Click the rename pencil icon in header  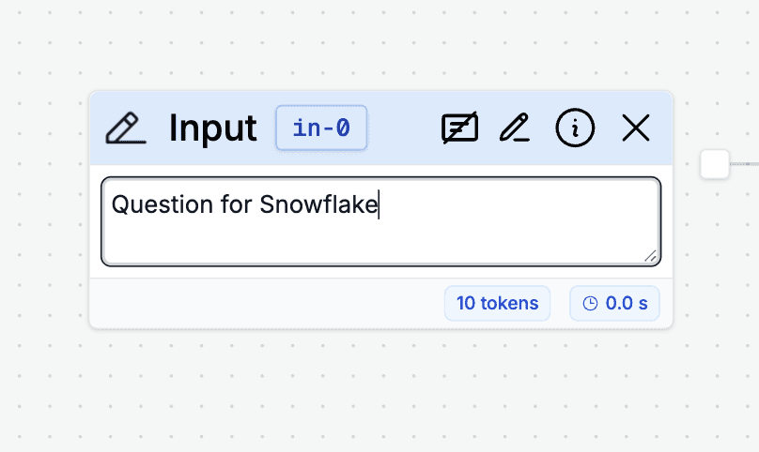click(515, 128)
